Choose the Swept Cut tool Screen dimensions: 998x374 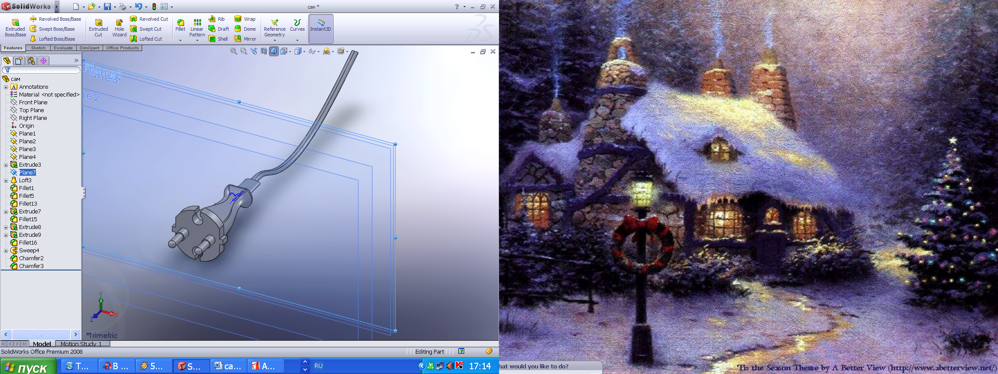(x=146, y=29)
